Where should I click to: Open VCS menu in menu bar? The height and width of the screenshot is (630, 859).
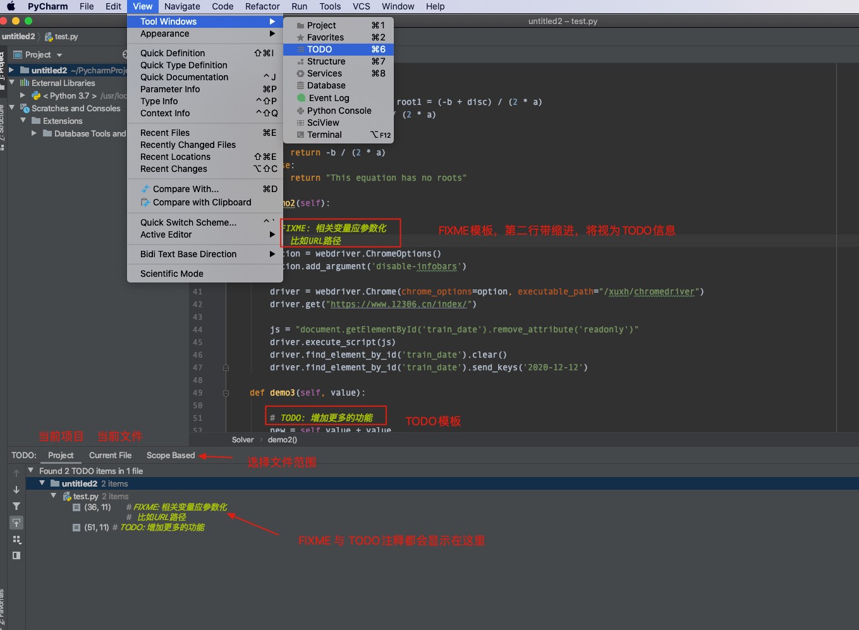tap(362, 6)
